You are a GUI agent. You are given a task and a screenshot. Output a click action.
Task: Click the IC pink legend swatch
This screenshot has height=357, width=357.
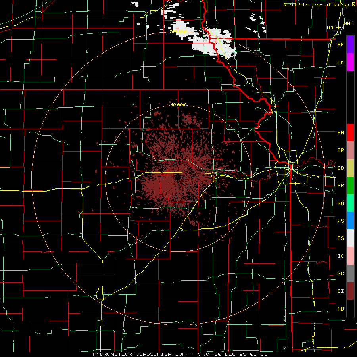coord(350,256)
